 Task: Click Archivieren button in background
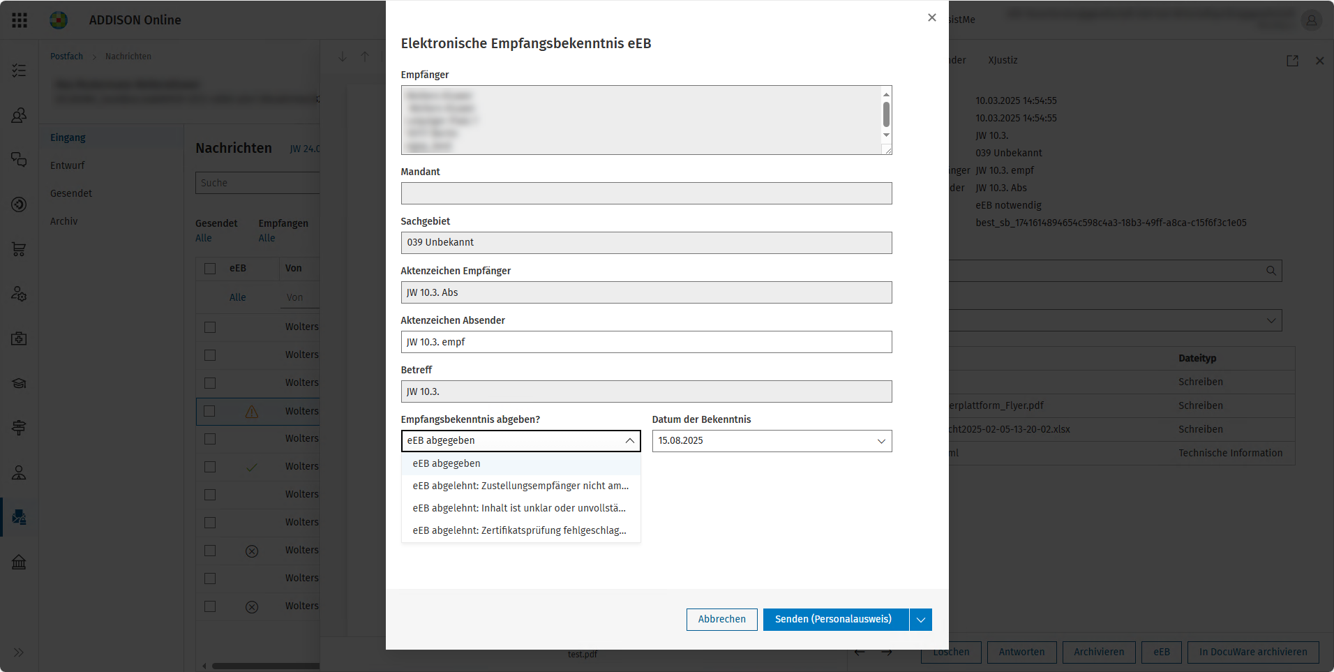coord(1099,652)
